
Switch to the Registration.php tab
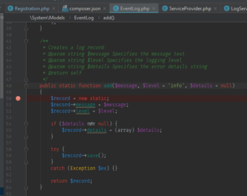tap(32, 8)
